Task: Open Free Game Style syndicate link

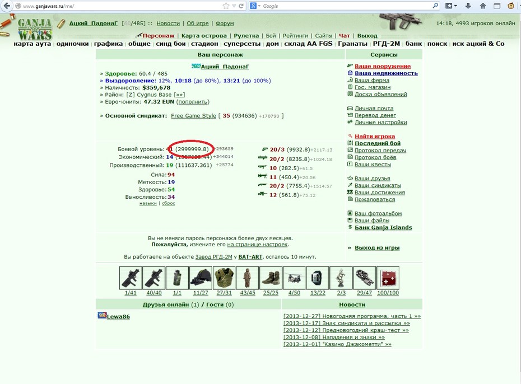Action: (193, 115)
